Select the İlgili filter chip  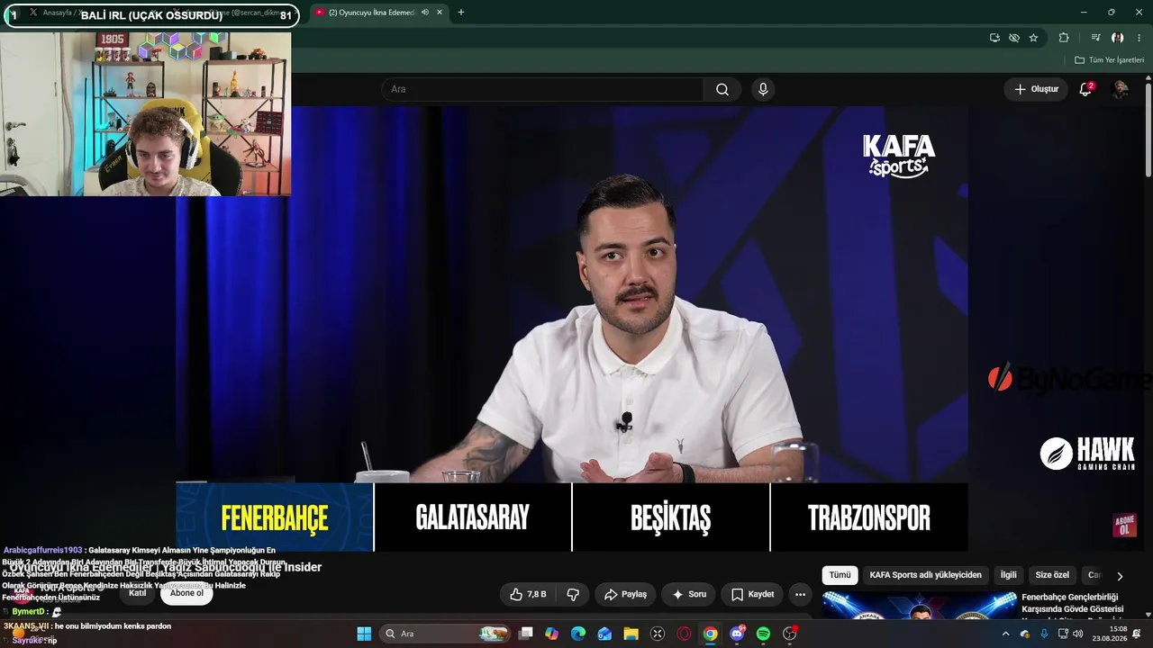(x=1008, y=575)
